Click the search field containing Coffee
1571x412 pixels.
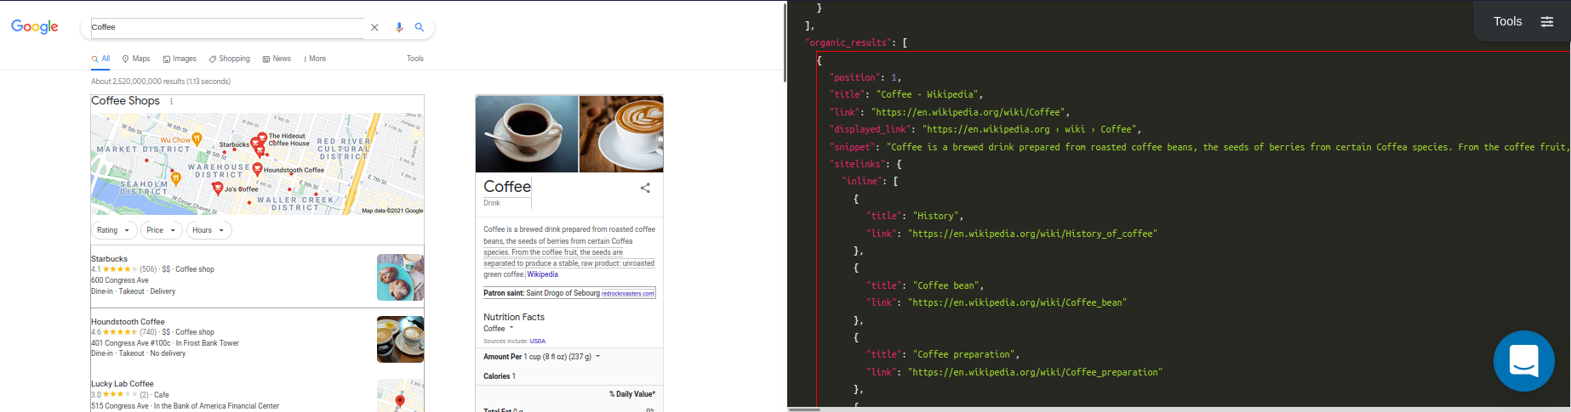[227, 27]
